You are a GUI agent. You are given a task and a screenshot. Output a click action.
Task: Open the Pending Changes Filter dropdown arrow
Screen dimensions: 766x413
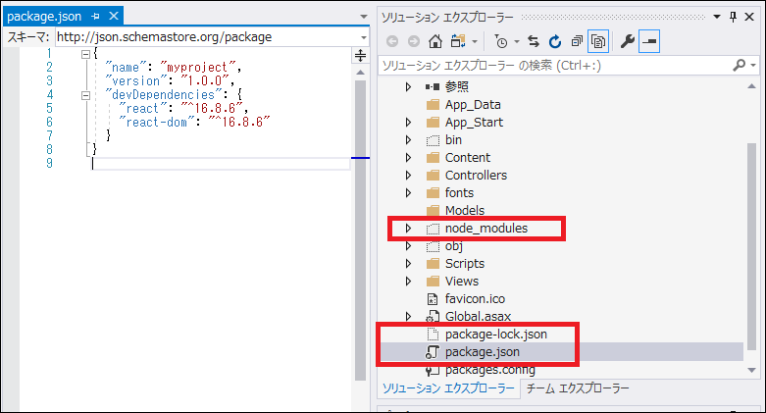tap(516, 41)
